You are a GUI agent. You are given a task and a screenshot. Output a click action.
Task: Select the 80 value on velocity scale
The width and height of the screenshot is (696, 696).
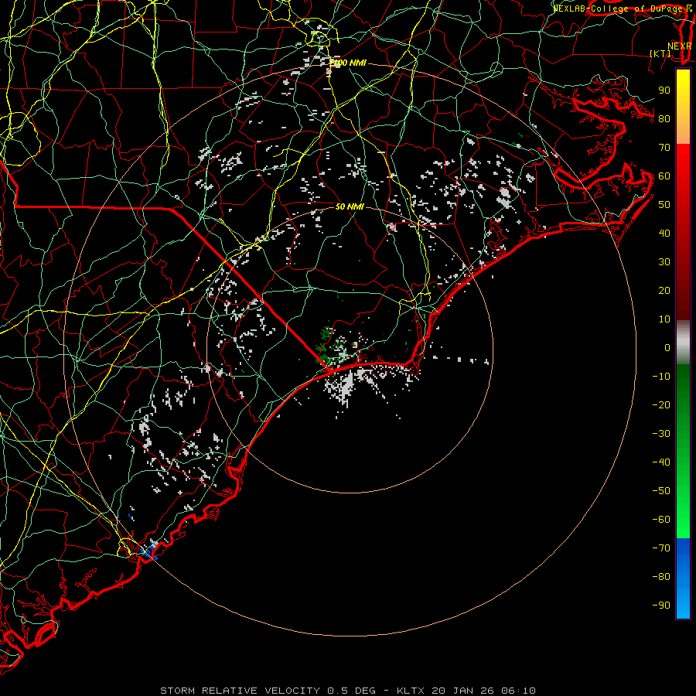664,119
